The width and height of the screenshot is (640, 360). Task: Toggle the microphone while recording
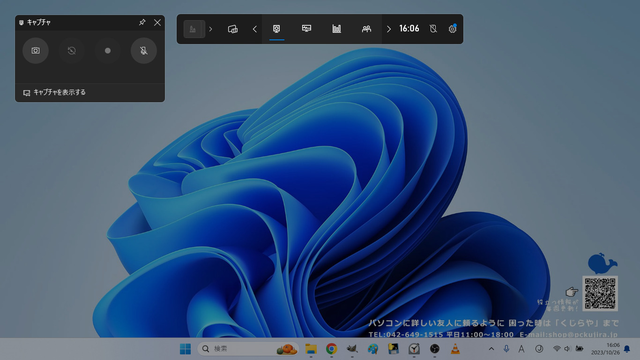click(x=144, y=51)
